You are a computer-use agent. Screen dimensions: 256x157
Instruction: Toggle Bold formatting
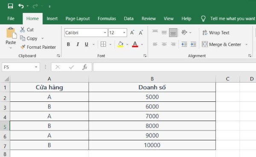[x=68, y=44]
